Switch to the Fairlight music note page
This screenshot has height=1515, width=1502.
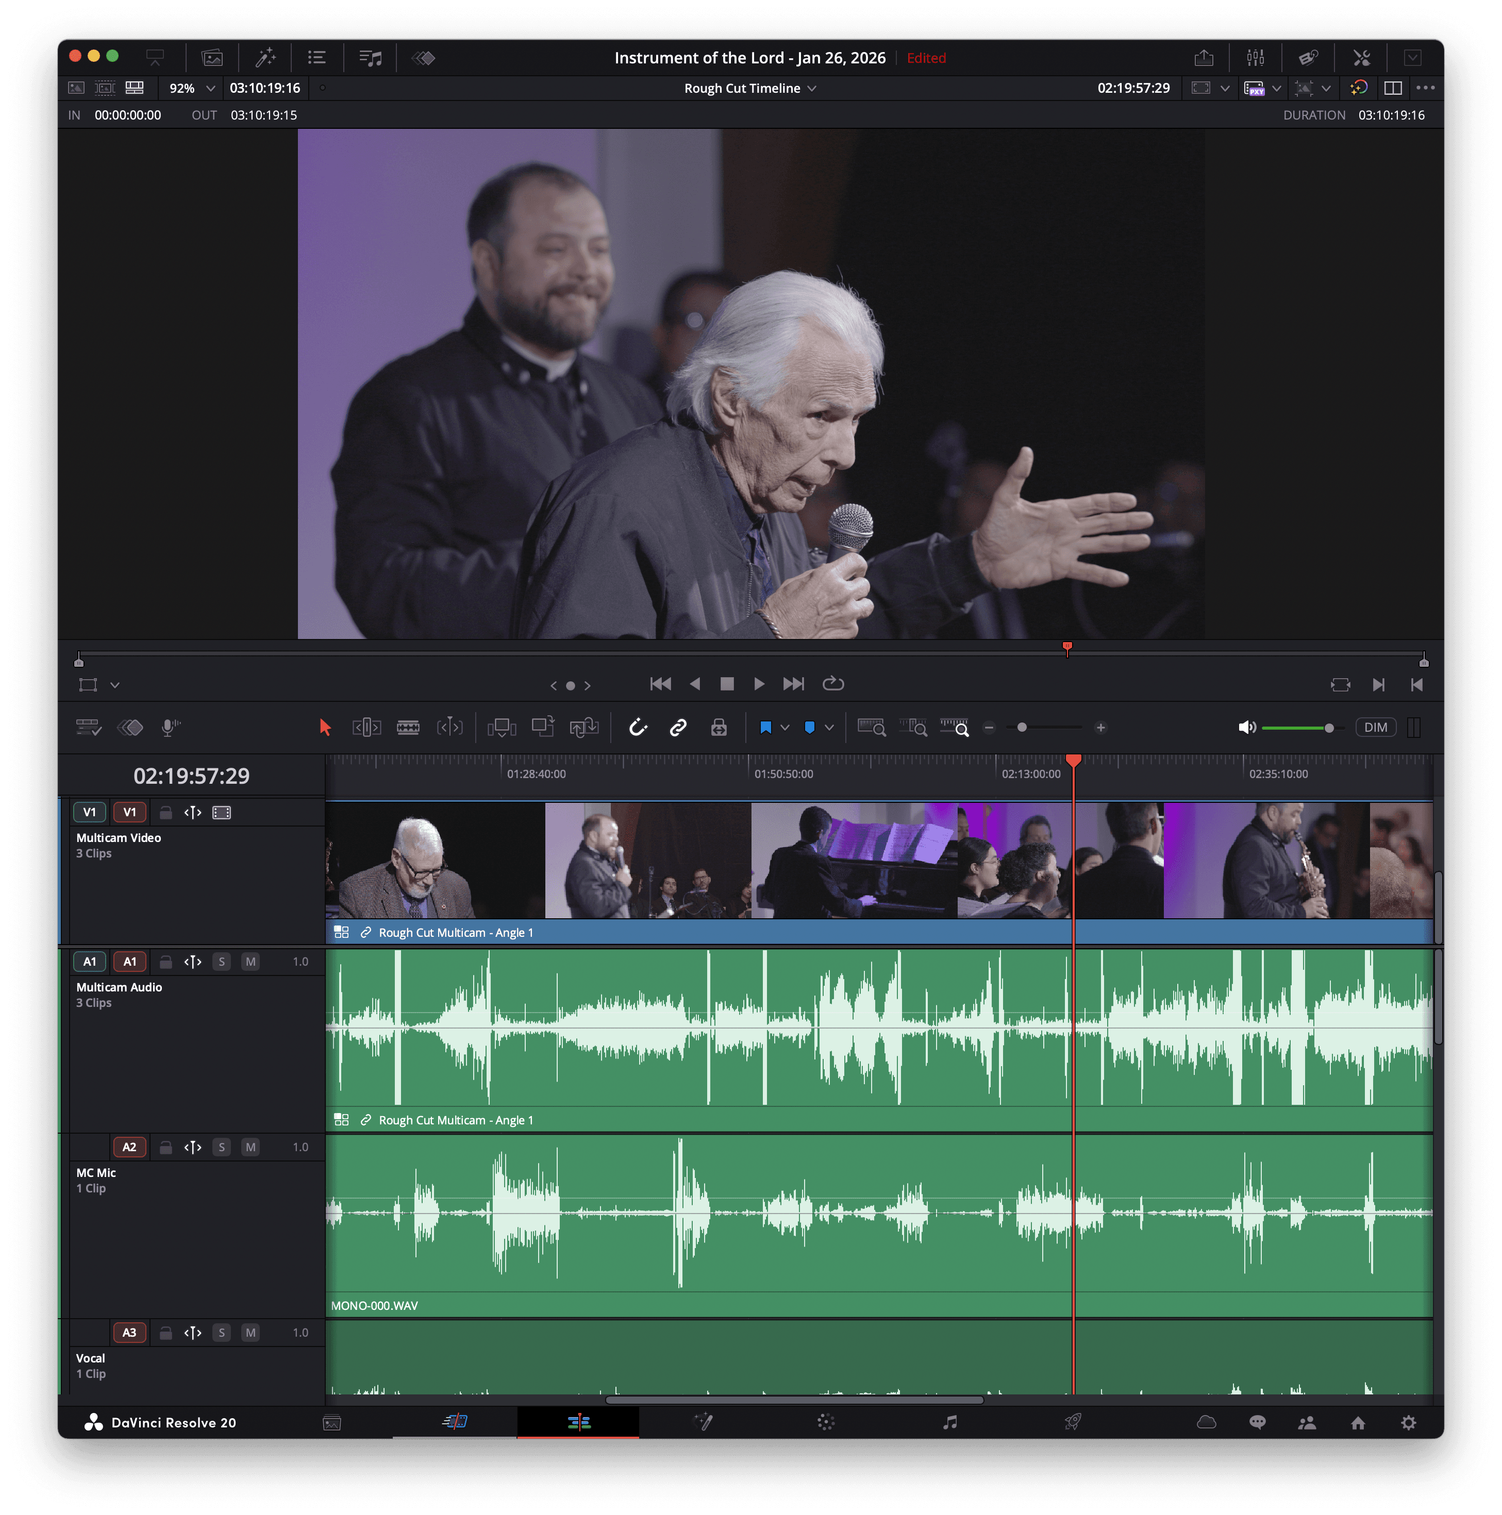950,1422
